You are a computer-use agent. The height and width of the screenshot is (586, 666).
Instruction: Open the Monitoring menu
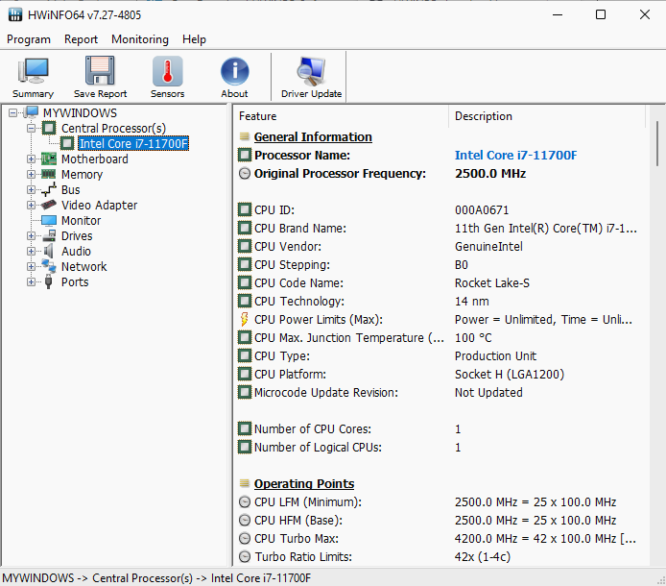pos(139,39)
